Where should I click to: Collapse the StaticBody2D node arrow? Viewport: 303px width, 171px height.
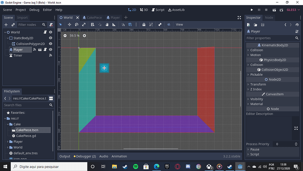8,38
